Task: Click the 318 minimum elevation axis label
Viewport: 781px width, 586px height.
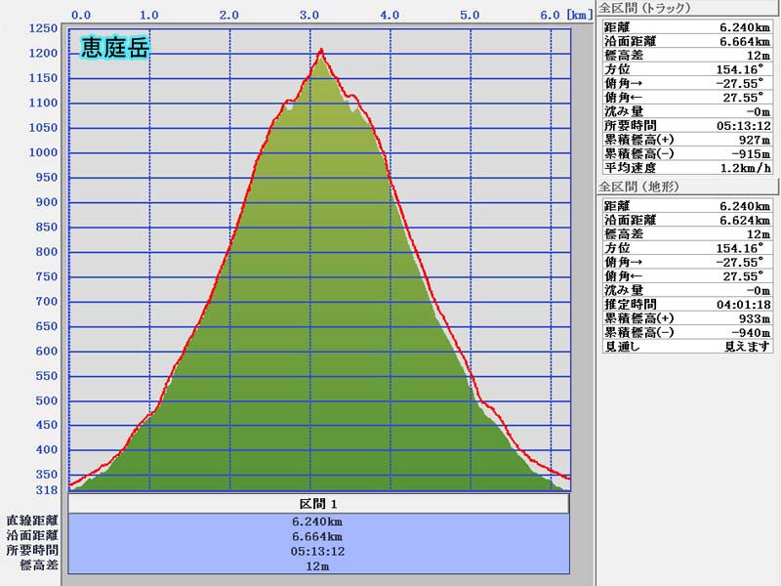Action: click(x=47, y=490)
